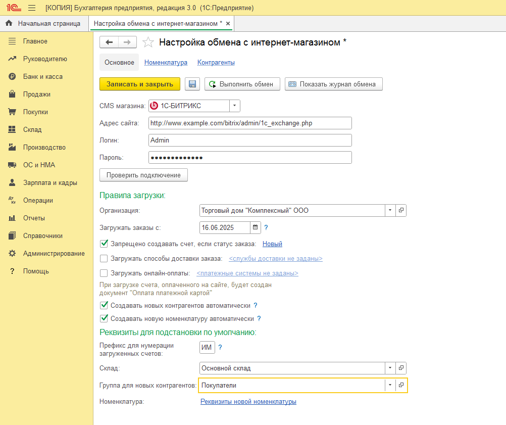Open службы доставки не заданы link

(276, 258)
